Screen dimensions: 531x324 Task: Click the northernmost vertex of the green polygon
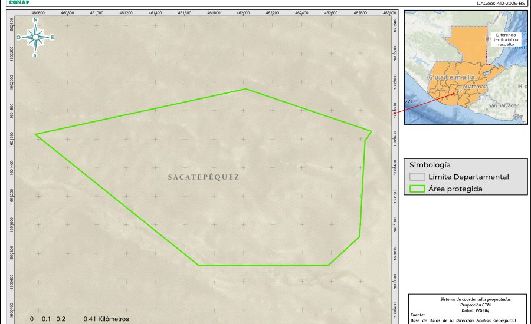246,89
